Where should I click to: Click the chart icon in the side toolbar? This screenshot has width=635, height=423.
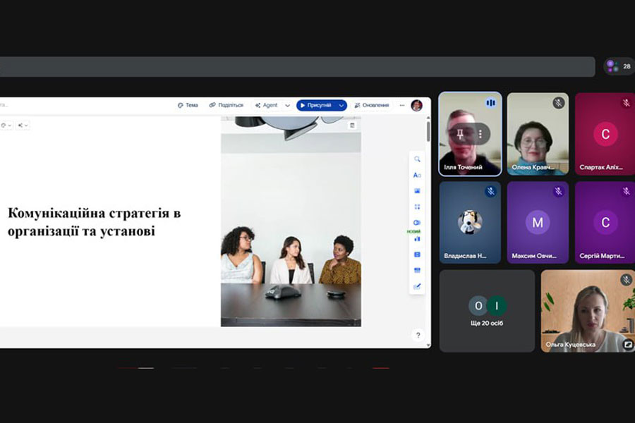pyautogui.click(x=417, y=238)
